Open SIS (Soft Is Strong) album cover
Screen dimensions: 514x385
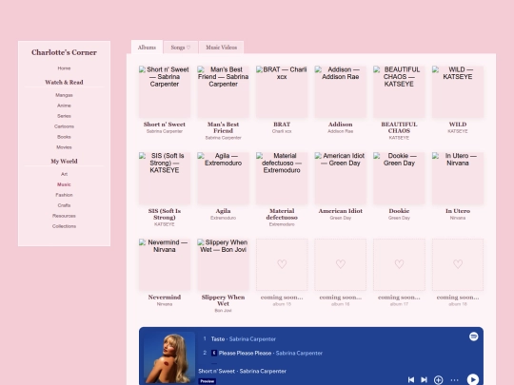click(x=165, y=178)
